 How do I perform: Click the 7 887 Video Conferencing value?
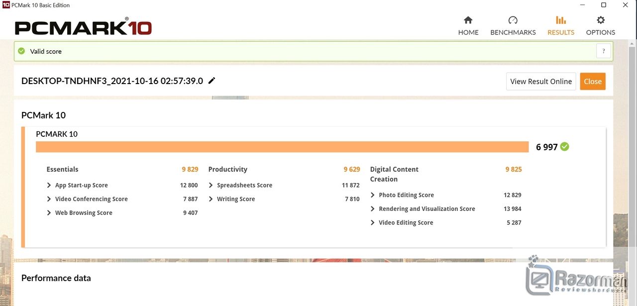click(190, 199)
